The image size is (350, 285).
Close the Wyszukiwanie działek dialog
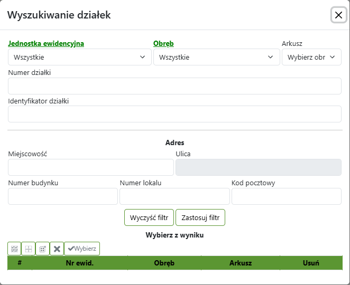[x=338, y=15]
